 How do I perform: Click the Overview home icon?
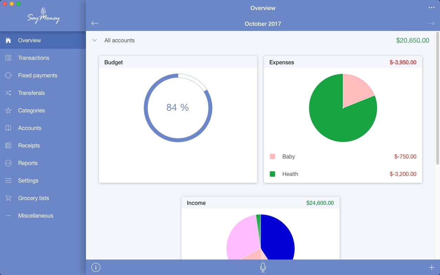(x=9, y=40)
